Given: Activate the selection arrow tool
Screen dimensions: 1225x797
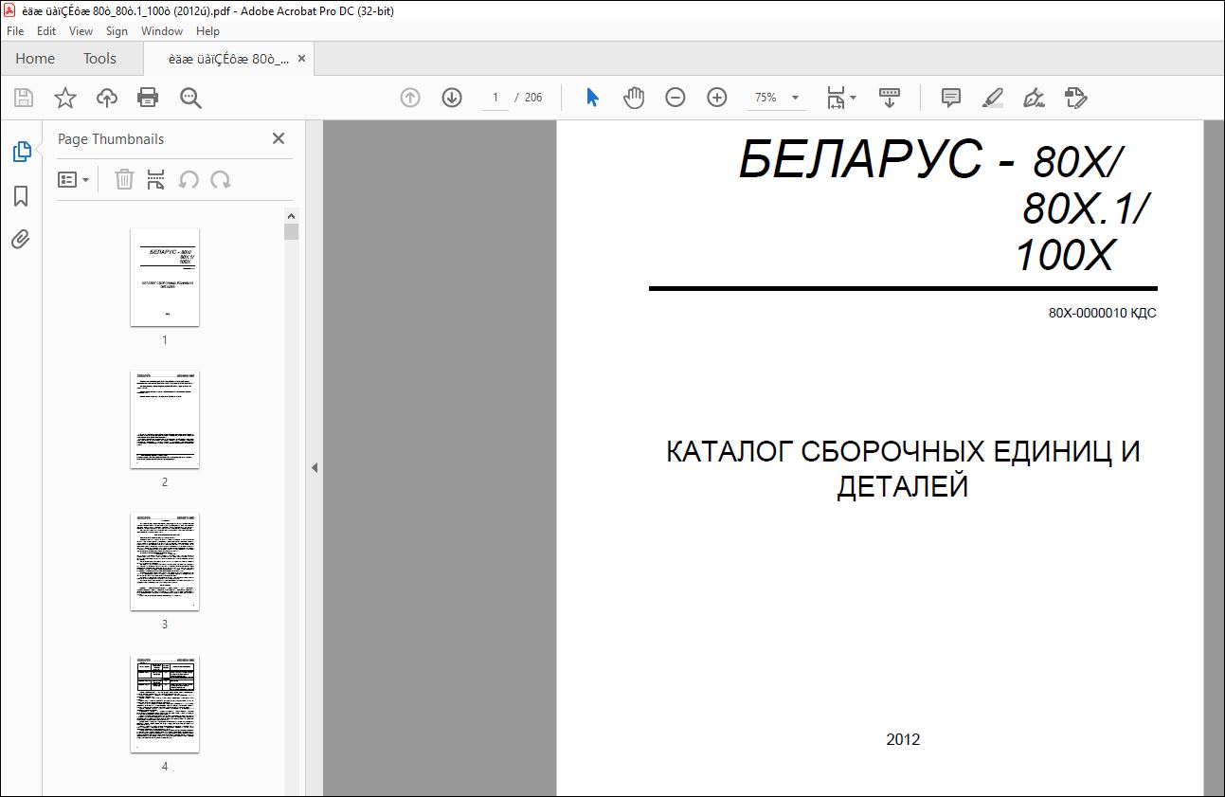Looking at the screenshot, I should pos(592,98).
